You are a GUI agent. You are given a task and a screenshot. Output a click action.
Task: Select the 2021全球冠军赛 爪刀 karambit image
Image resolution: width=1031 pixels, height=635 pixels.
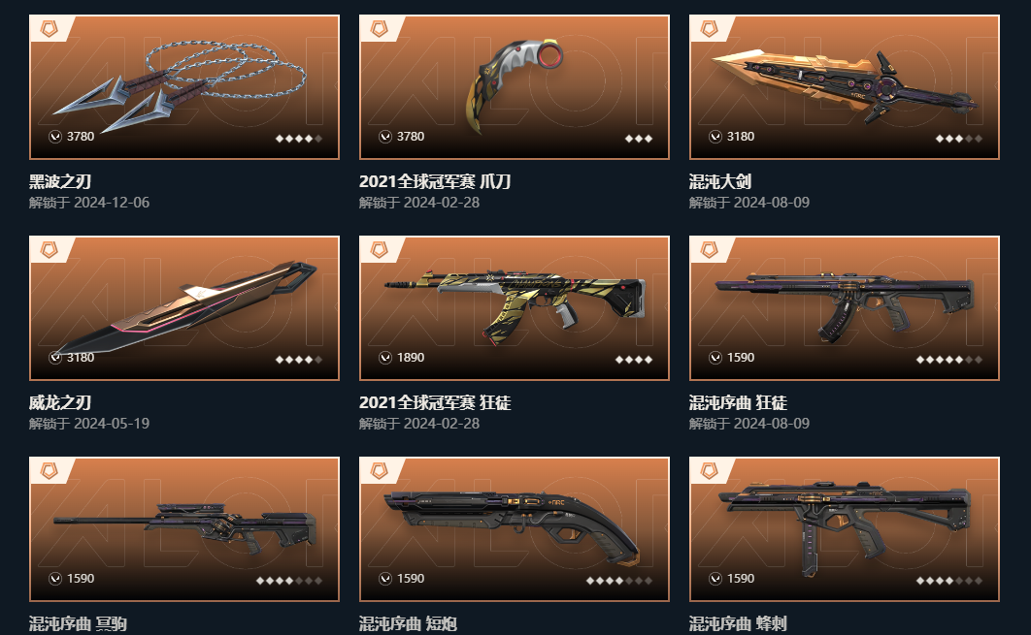(x=515, y=87)
